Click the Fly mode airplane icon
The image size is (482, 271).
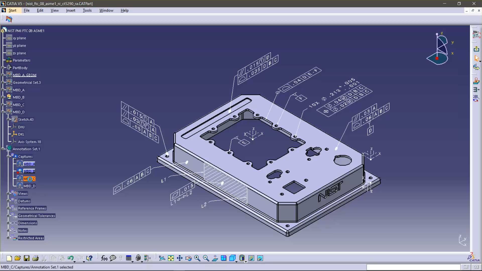point(162,258)
